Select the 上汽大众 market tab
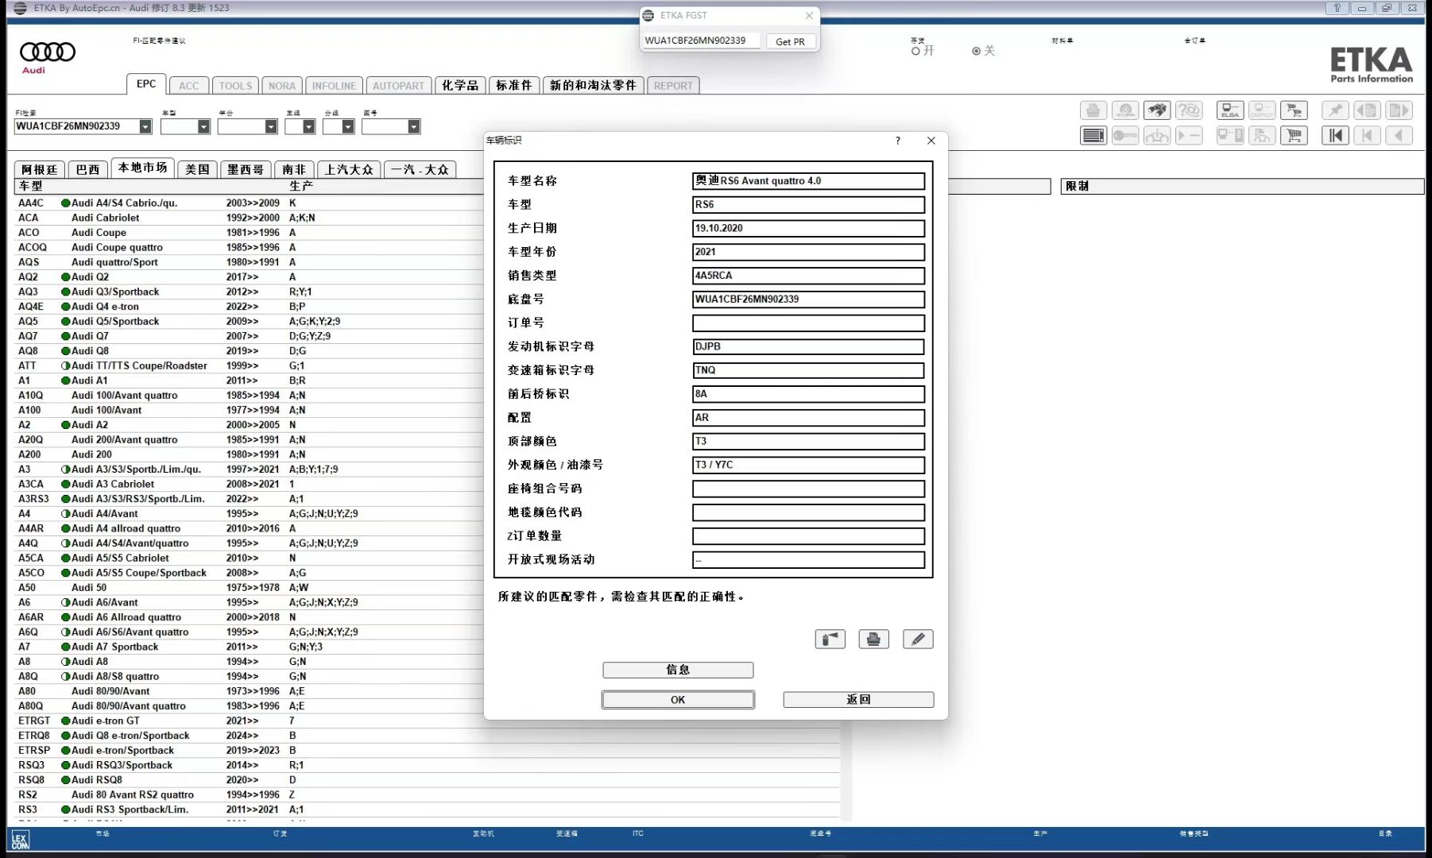This screenshot has width=1432, height=858. (349, 169)
